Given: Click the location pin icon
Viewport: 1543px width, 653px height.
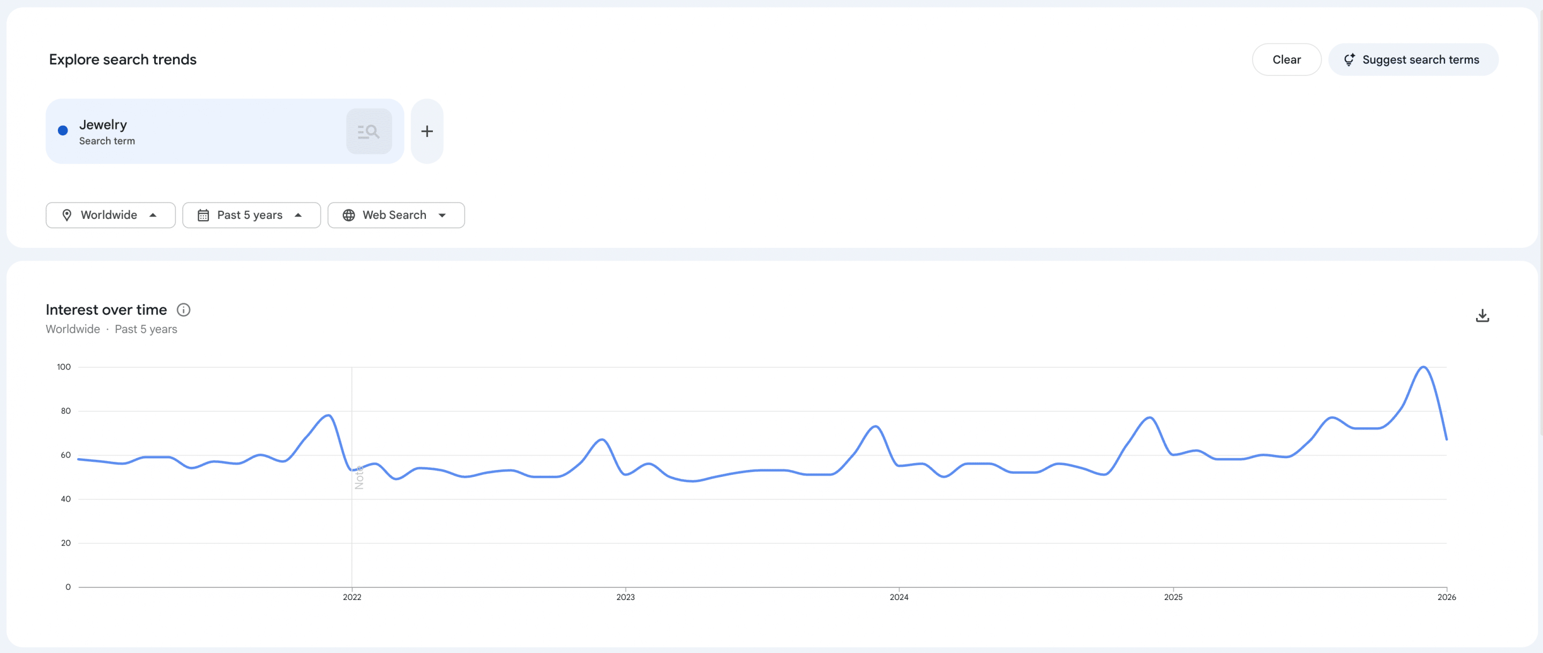Looking at the screenshot, I should point(67,215).
